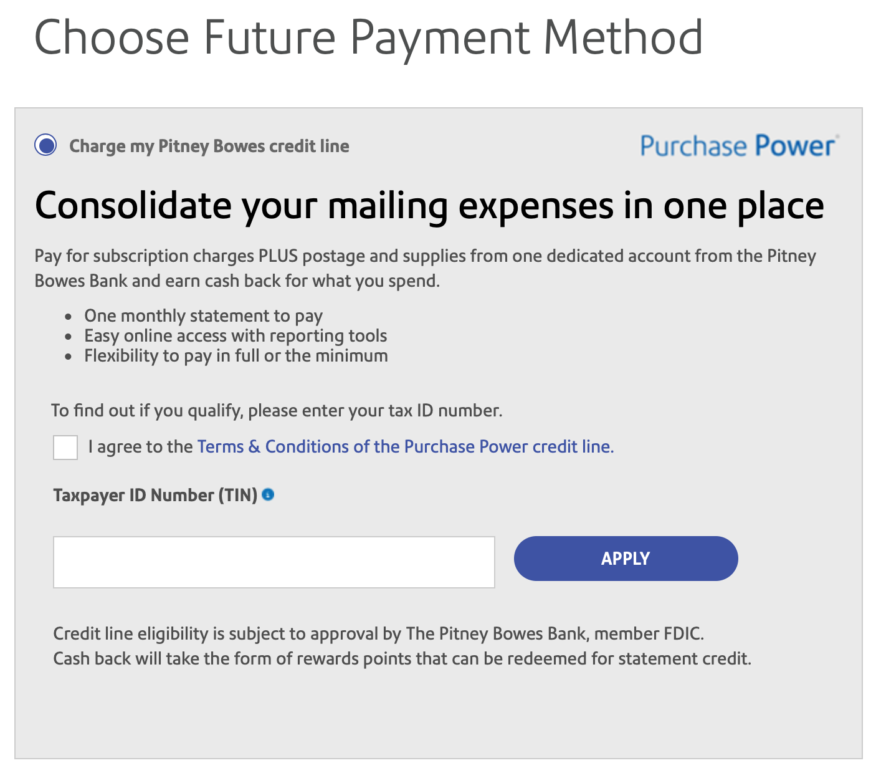Click the Pitney Bowes Bank description paragraph

click(426, 268)
